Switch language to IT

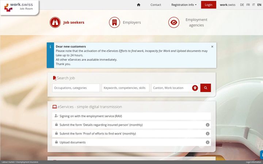pyautogui.click(x=254, y=5)
